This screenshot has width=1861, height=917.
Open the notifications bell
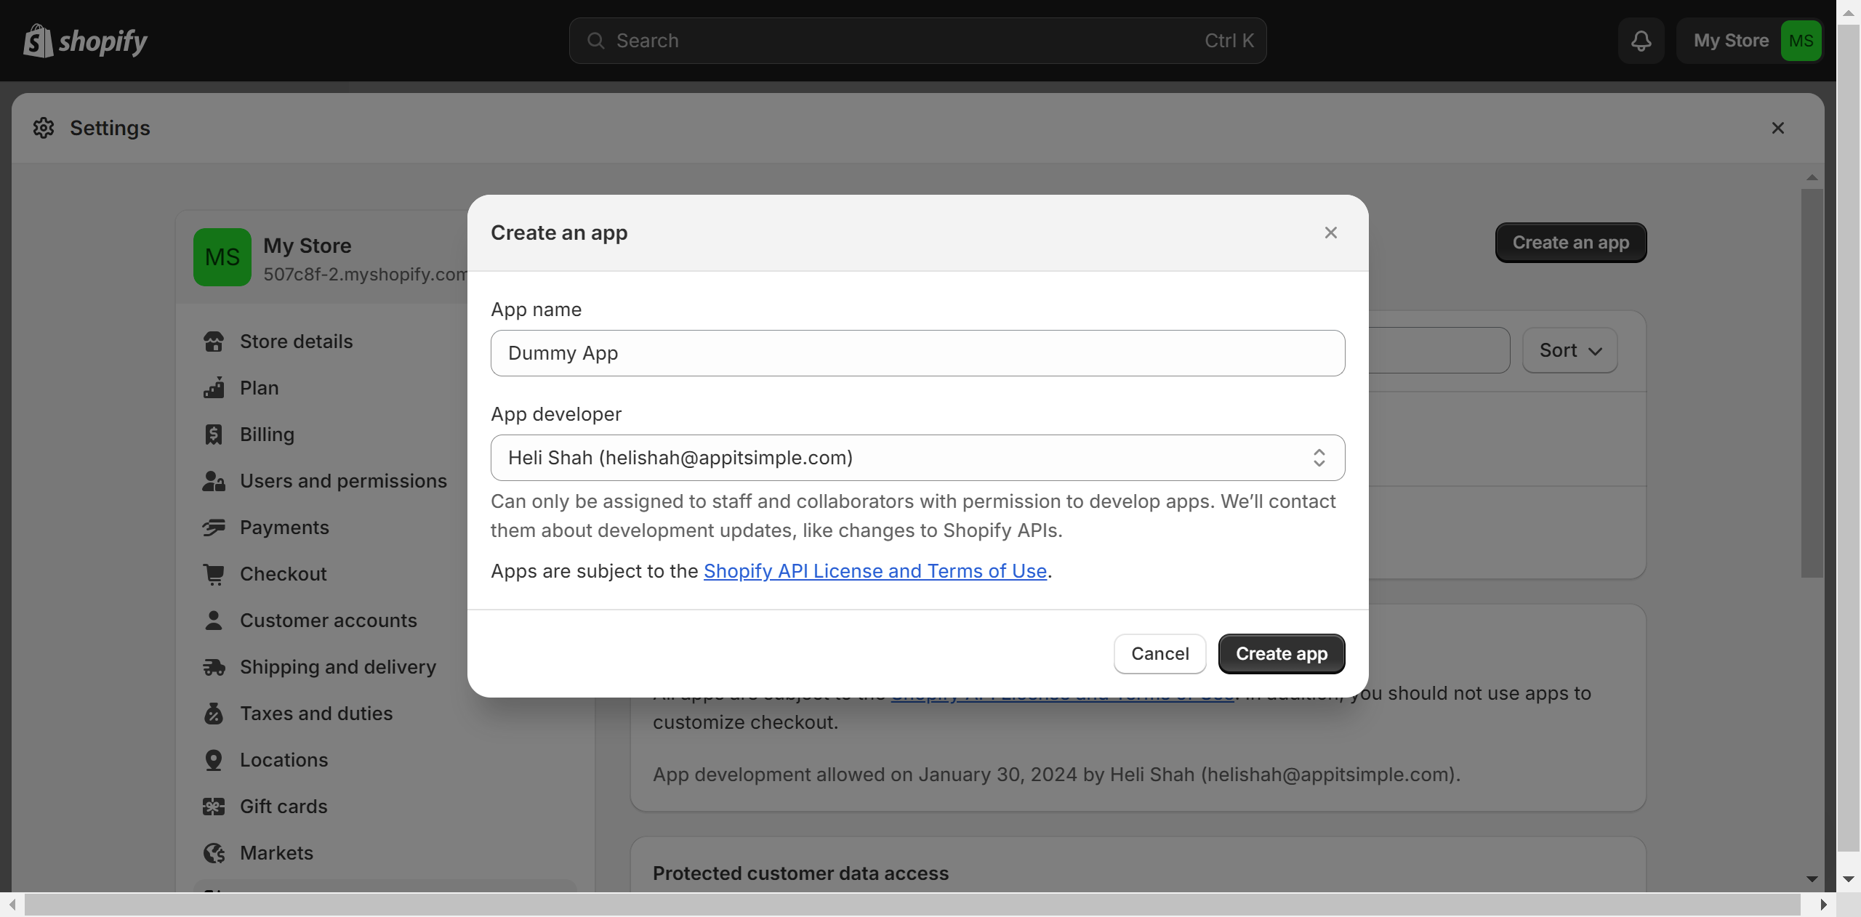tap(1641, 41)
